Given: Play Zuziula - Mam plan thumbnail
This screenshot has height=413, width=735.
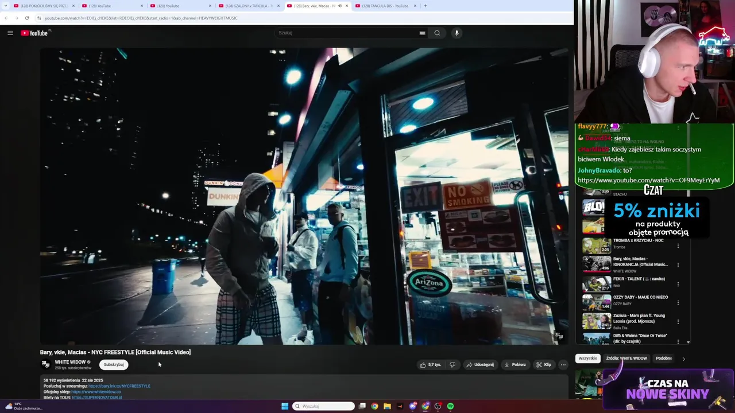Looking at the screenshot, I should [597, 321].
